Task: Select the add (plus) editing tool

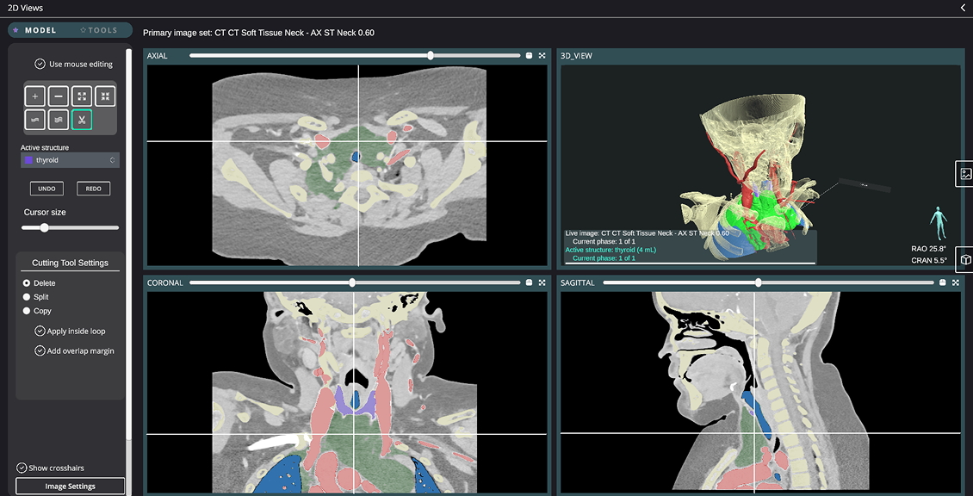Action: pyautogui.click(x=34, y=96)
